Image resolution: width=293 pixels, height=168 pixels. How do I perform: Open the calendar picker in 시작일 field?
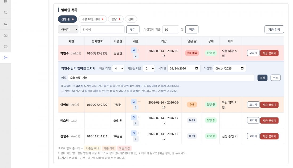point(196,68)
